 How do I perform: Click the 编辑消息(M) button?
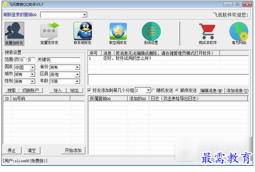click(x=211, y=90)
